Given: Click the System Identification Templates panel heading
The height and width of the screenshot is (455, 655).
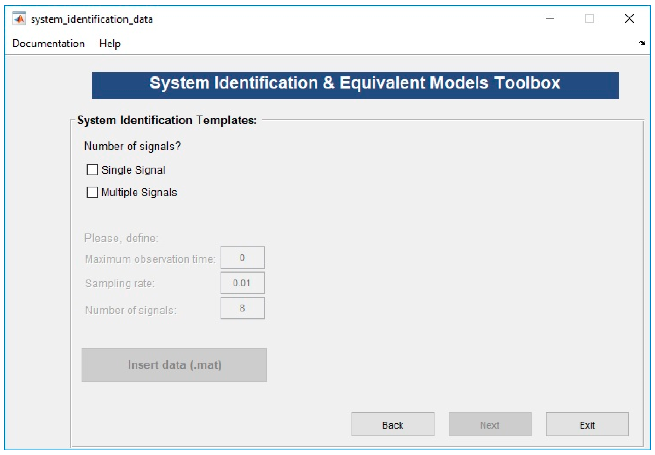Looking at the screenshot, I should point(167,120).
